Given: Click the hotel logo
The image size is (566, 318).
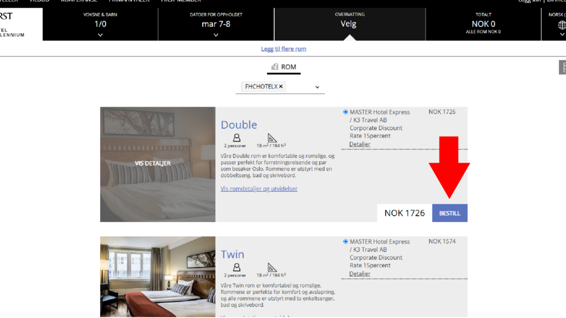Looking at the screenshot, I should 21,24.
